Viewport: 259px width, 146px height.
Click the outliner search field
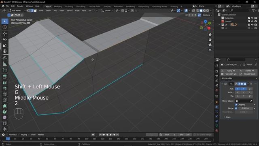click(240, 11)
